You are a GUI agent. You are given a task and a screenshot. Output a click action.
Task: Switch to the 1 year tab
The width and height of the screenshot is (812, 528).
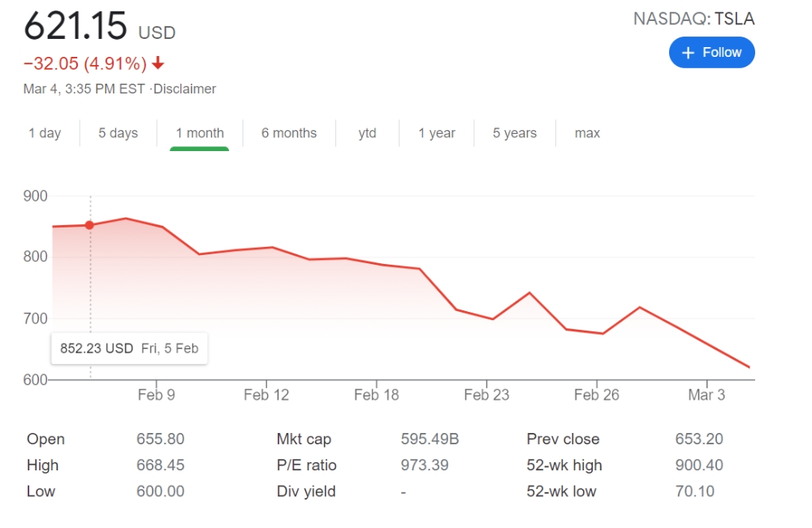tap(437, 133)
